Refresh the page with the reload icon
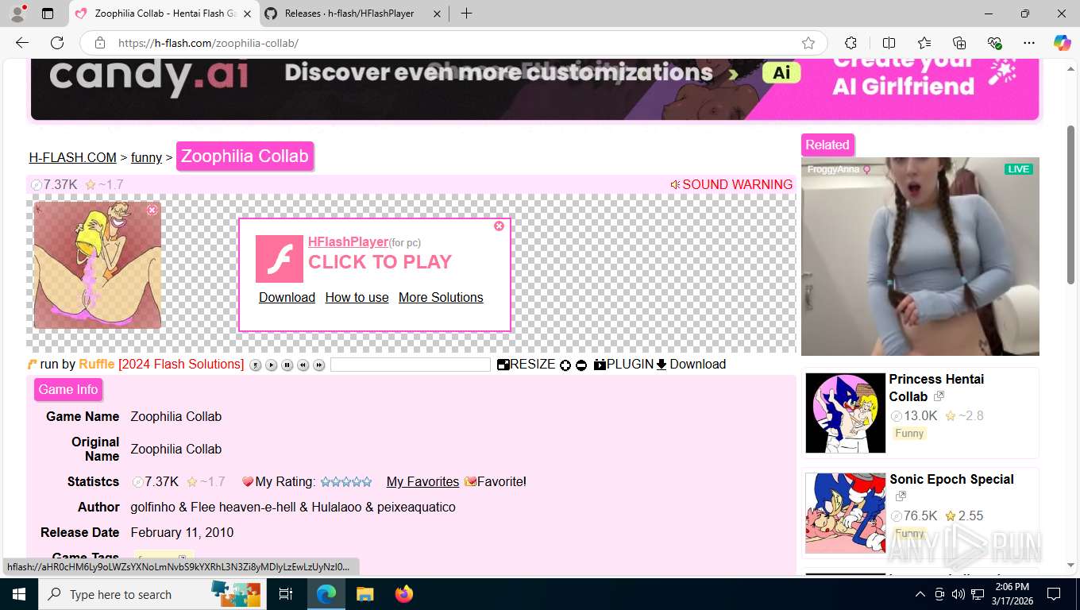 click(57, 43)
